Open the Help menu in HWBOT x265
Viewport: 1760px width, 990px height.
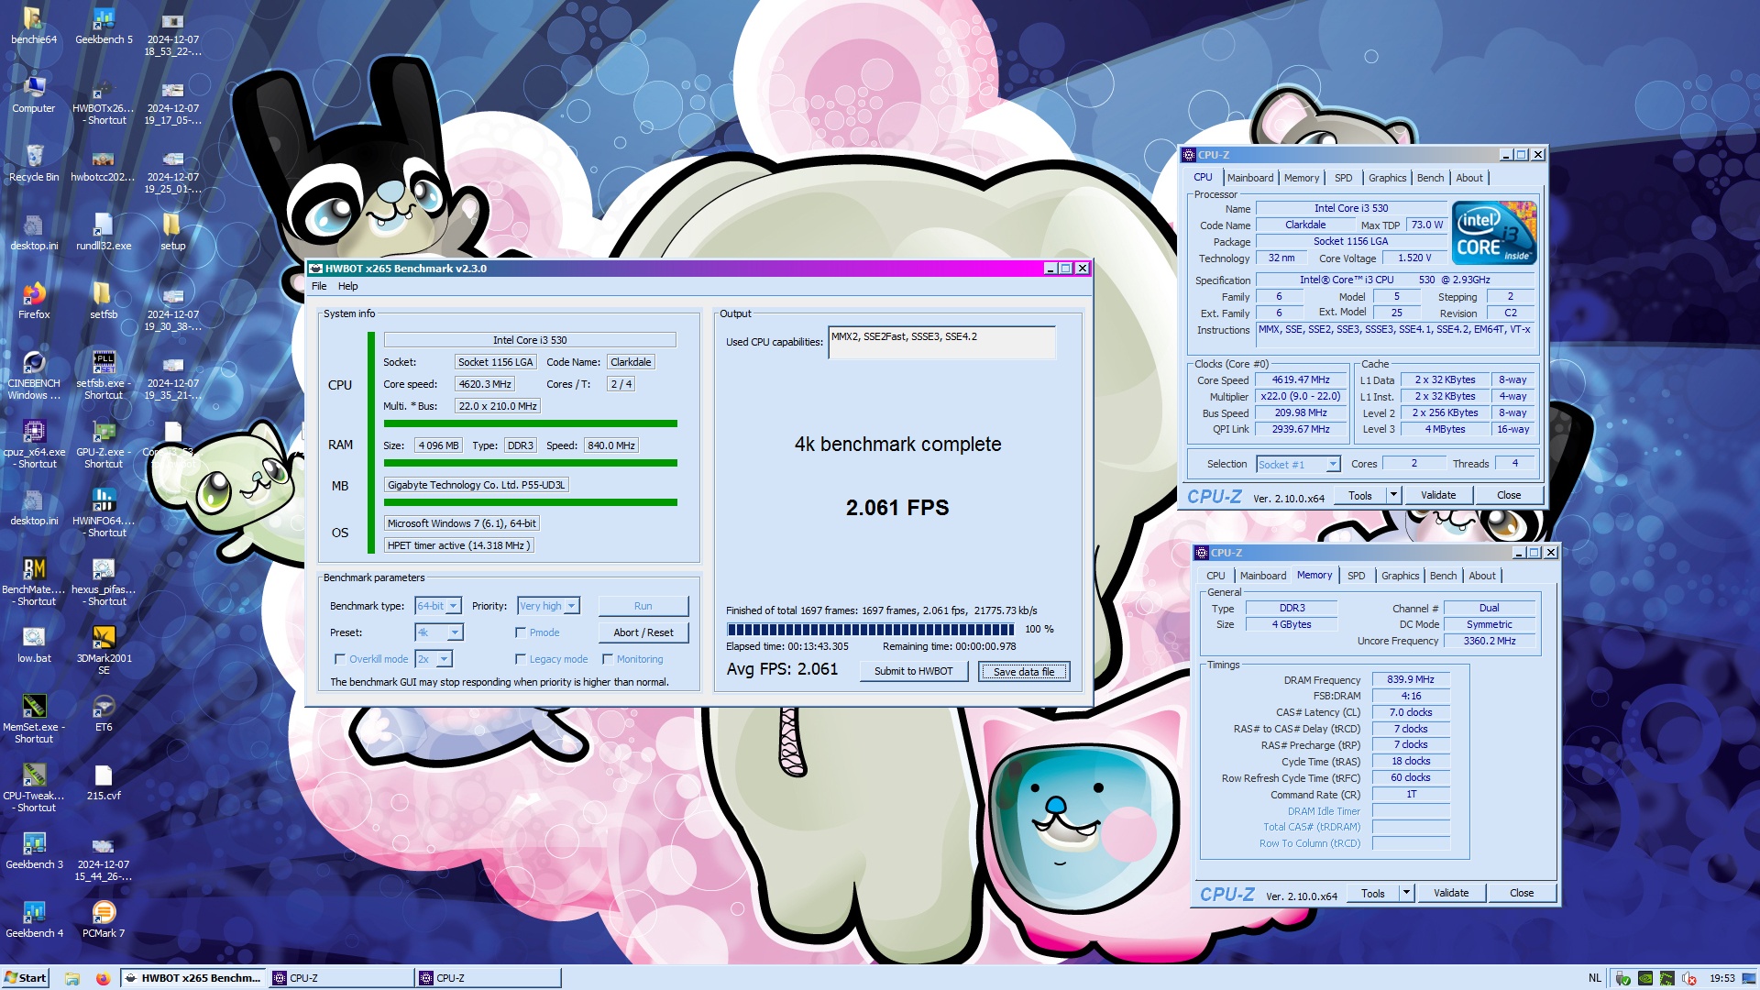point(348,286)
